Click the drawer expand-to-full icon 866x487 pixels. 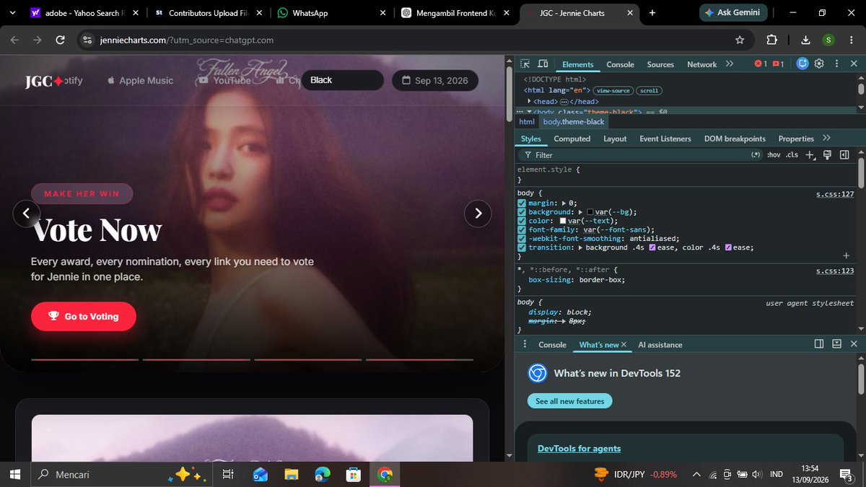click(x=836, y=344)
